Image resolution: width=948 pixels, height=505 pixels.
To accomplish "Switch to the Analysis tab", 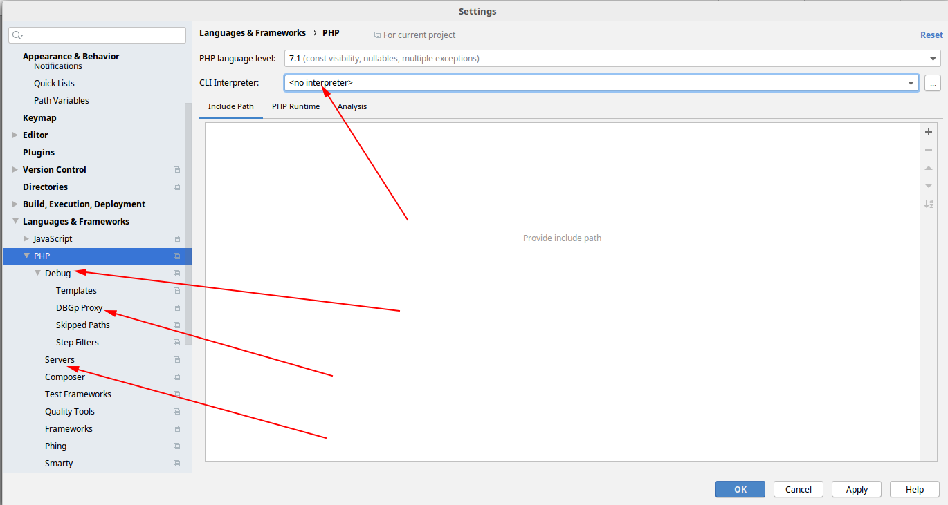I will pyautogui.click(x=352, y=107).
